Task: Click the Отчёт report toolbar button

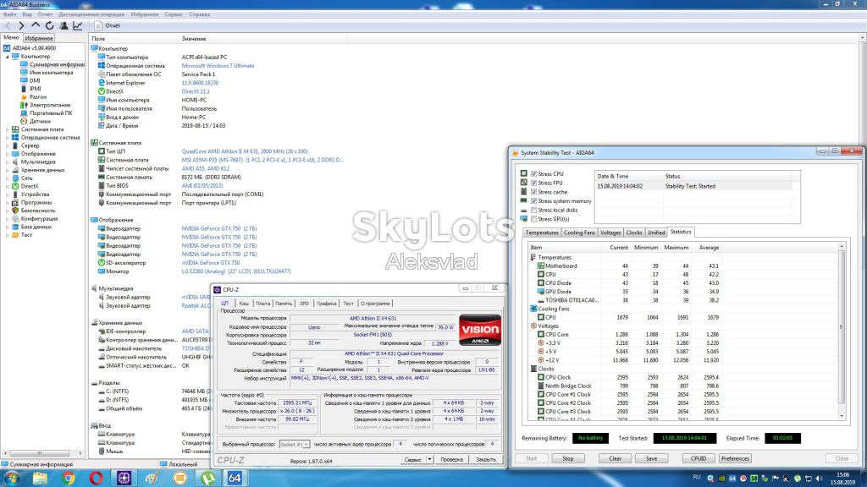Action: coord(108,25)
